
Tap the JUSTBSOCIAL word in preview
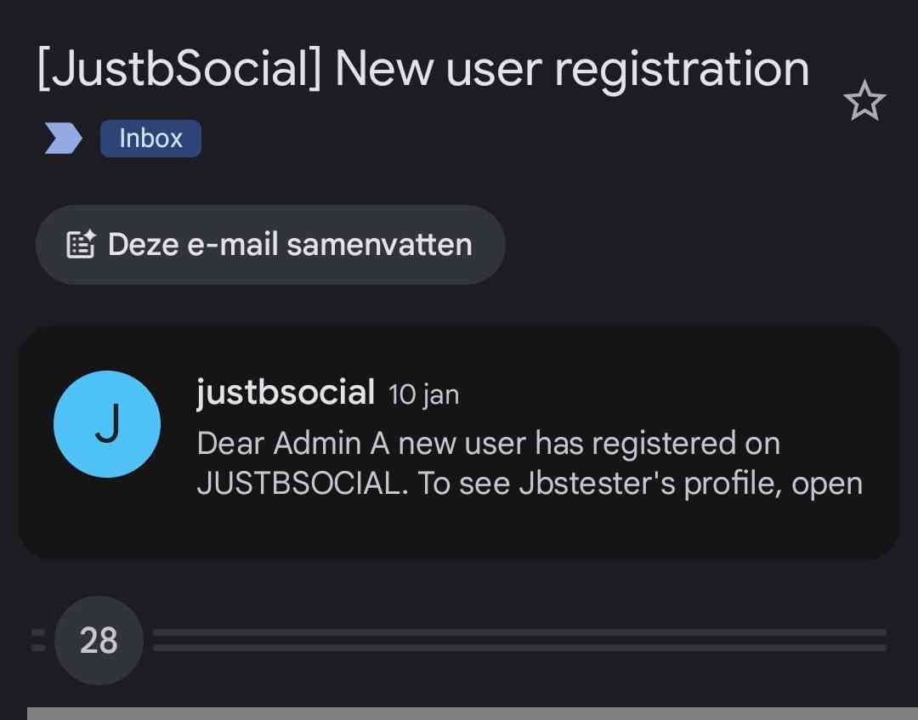(297, 484)
